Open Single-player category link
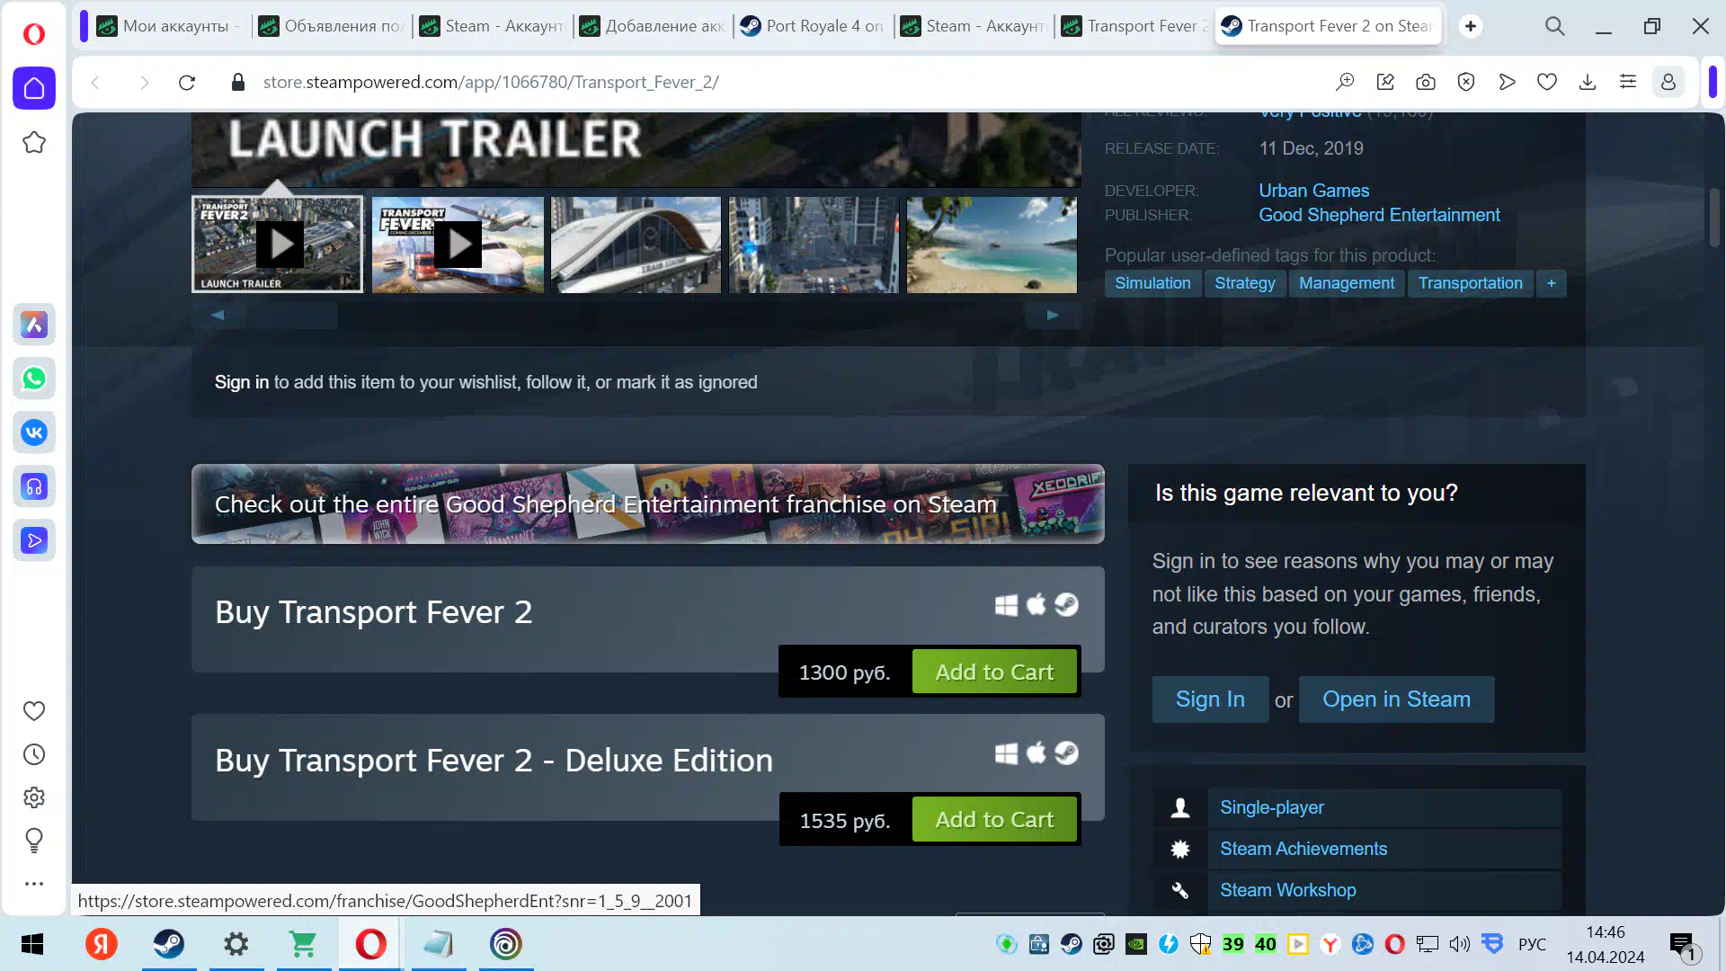The height and width of the screenshot is (971, 1726). pyautogui.click(x=1271, y=807)
